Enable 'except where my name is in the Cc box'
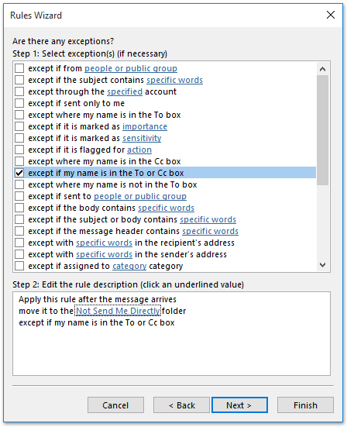 [x=19, y=161]
